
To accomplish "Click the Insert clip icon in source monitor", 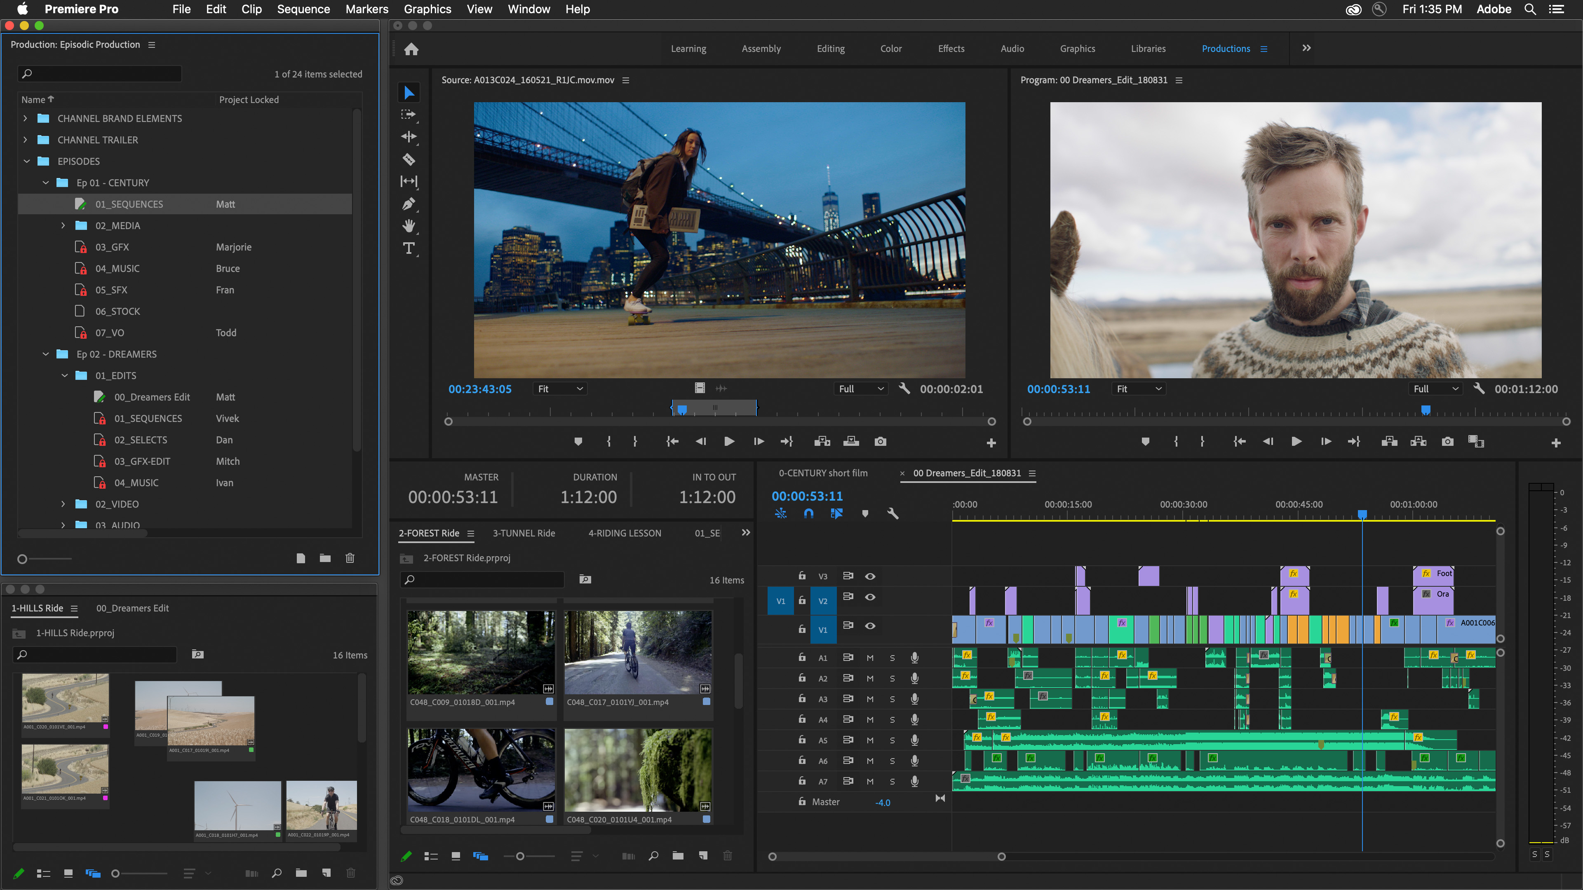I will (x=823, y=441).
